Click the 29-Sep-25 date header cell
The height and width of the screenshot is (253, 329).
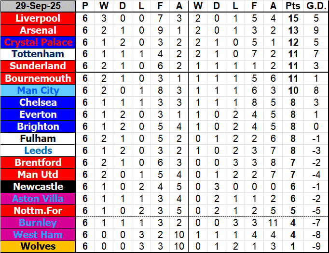click(38, 6)
